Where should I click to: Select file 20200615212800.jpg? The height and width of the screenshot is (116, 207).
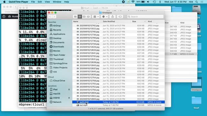click(x=118, y=99)
